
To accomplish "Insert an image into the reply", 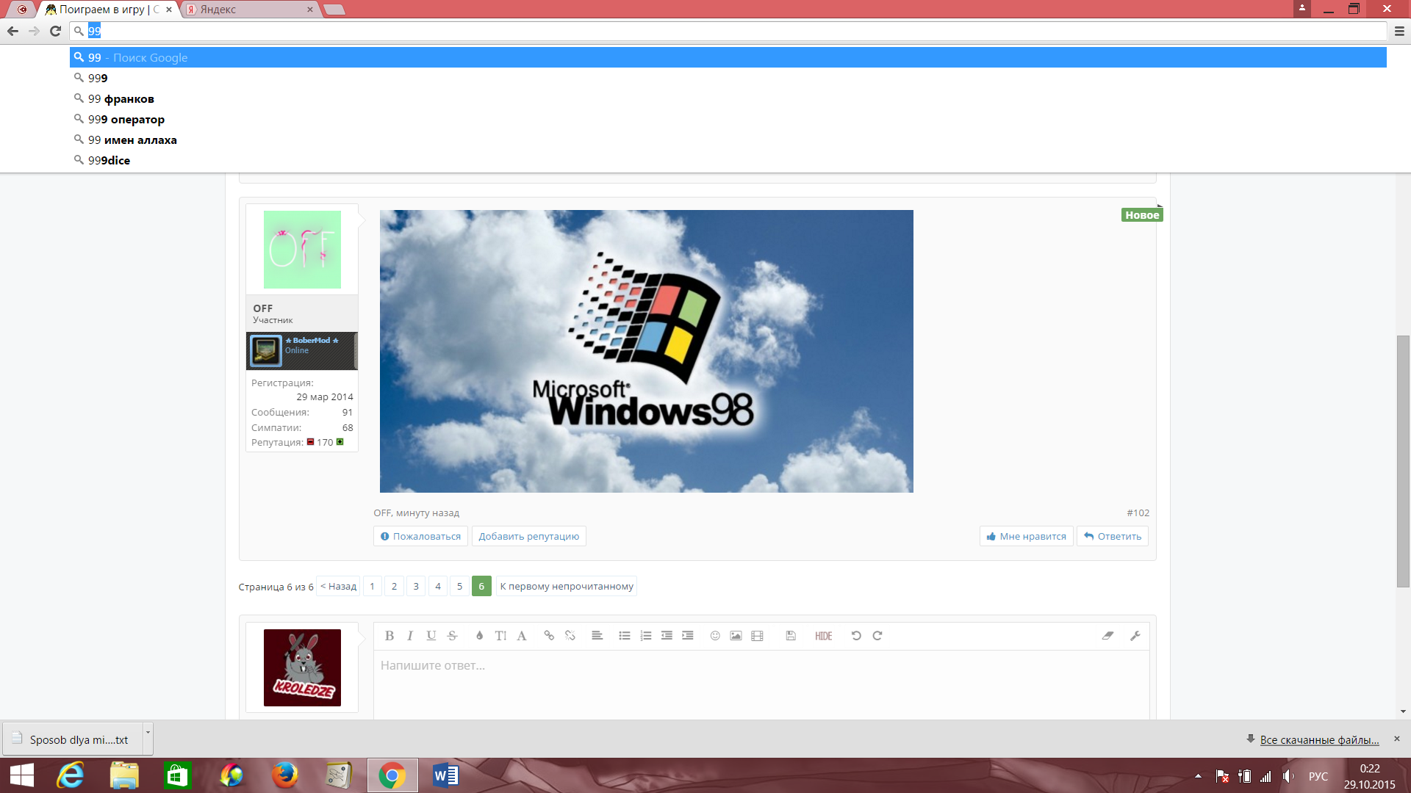I will (736, 636).
